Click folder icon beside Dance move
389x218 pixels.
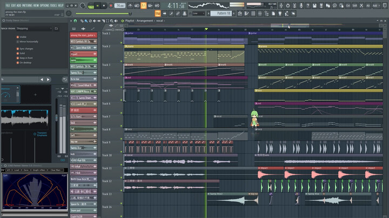click(56, 29)
